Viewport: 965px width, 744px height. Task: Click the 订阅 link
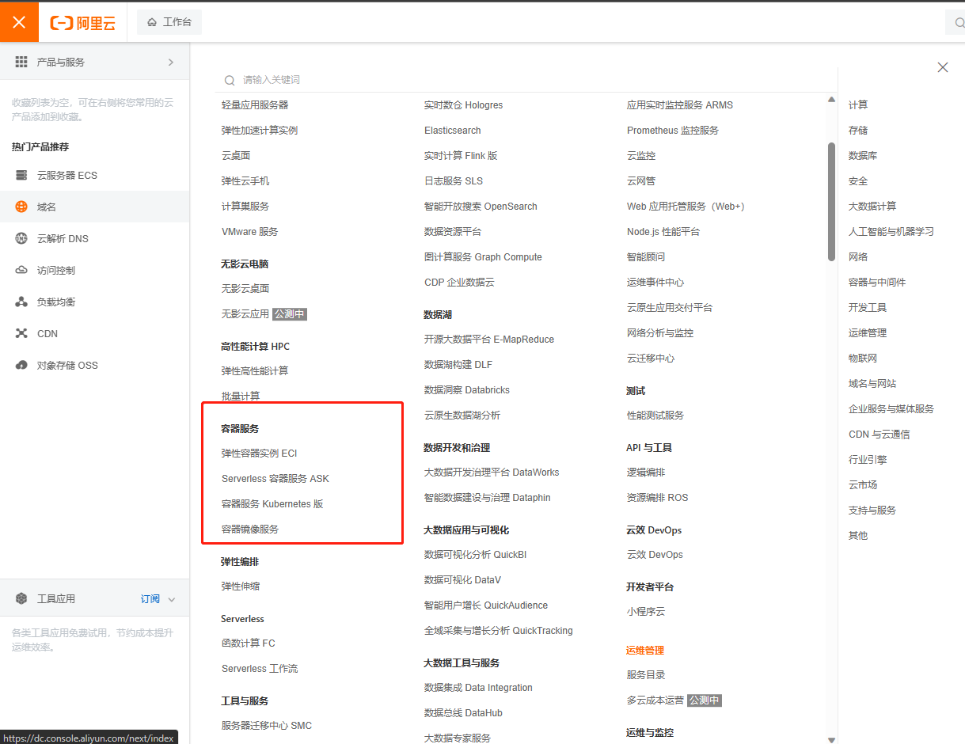click(x=150, y=598)
